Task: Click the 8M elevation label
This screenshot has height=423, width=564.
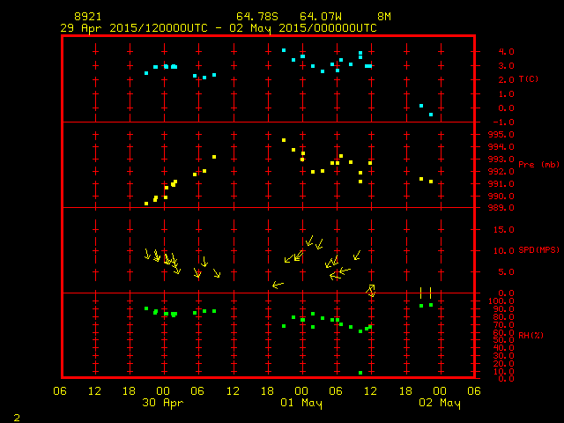Action: 384,17
